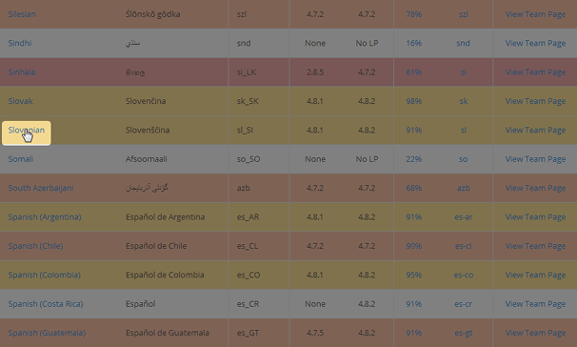Click Spanish (Guatemala) language link
Viewport: 577px width, 347px height.
point(47,333)
